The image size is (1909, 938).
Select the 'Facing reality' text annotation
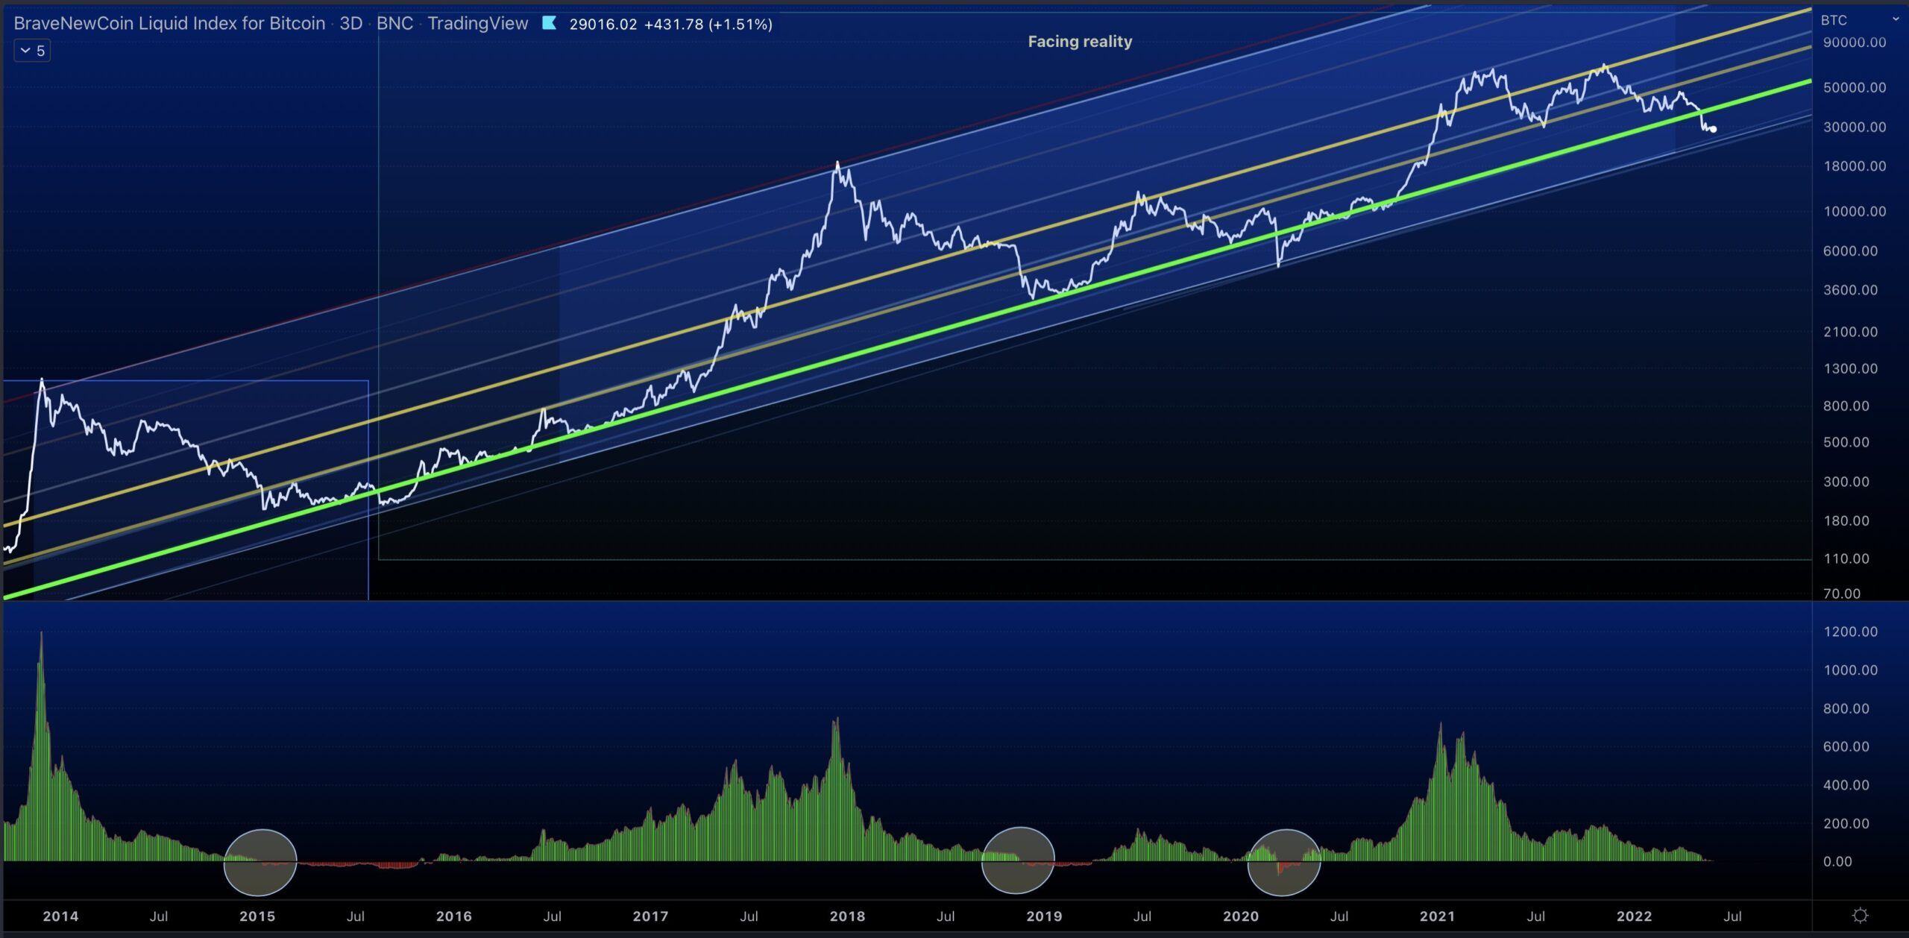(x=1079, y=42)
